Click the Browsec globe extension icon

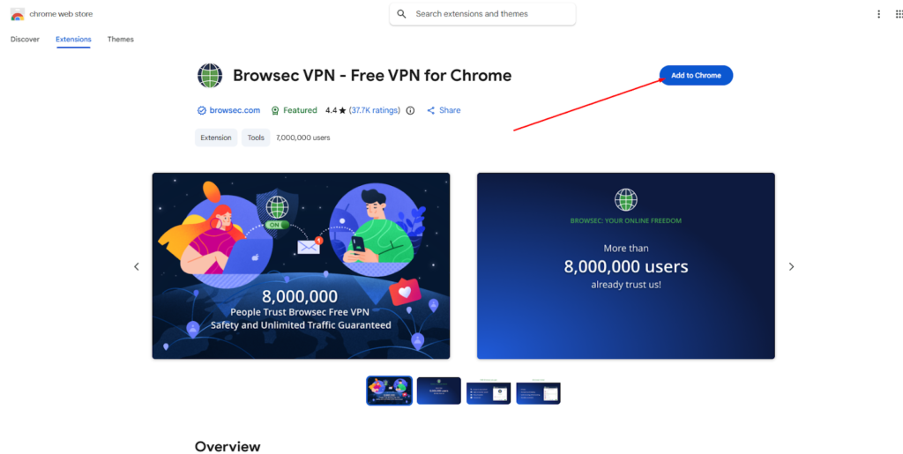tap(210, 76)
